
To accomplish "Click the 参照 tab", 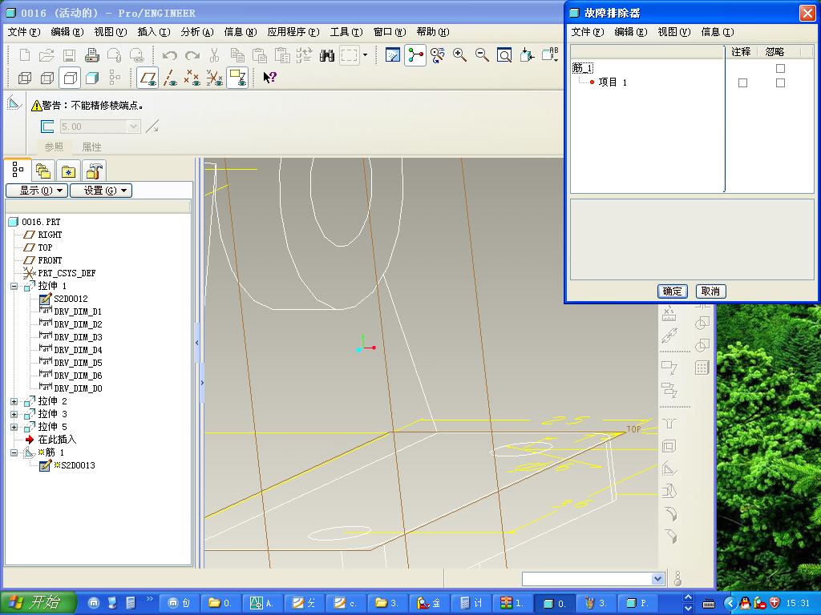I will pyautogui.click(x=54, y=147).
